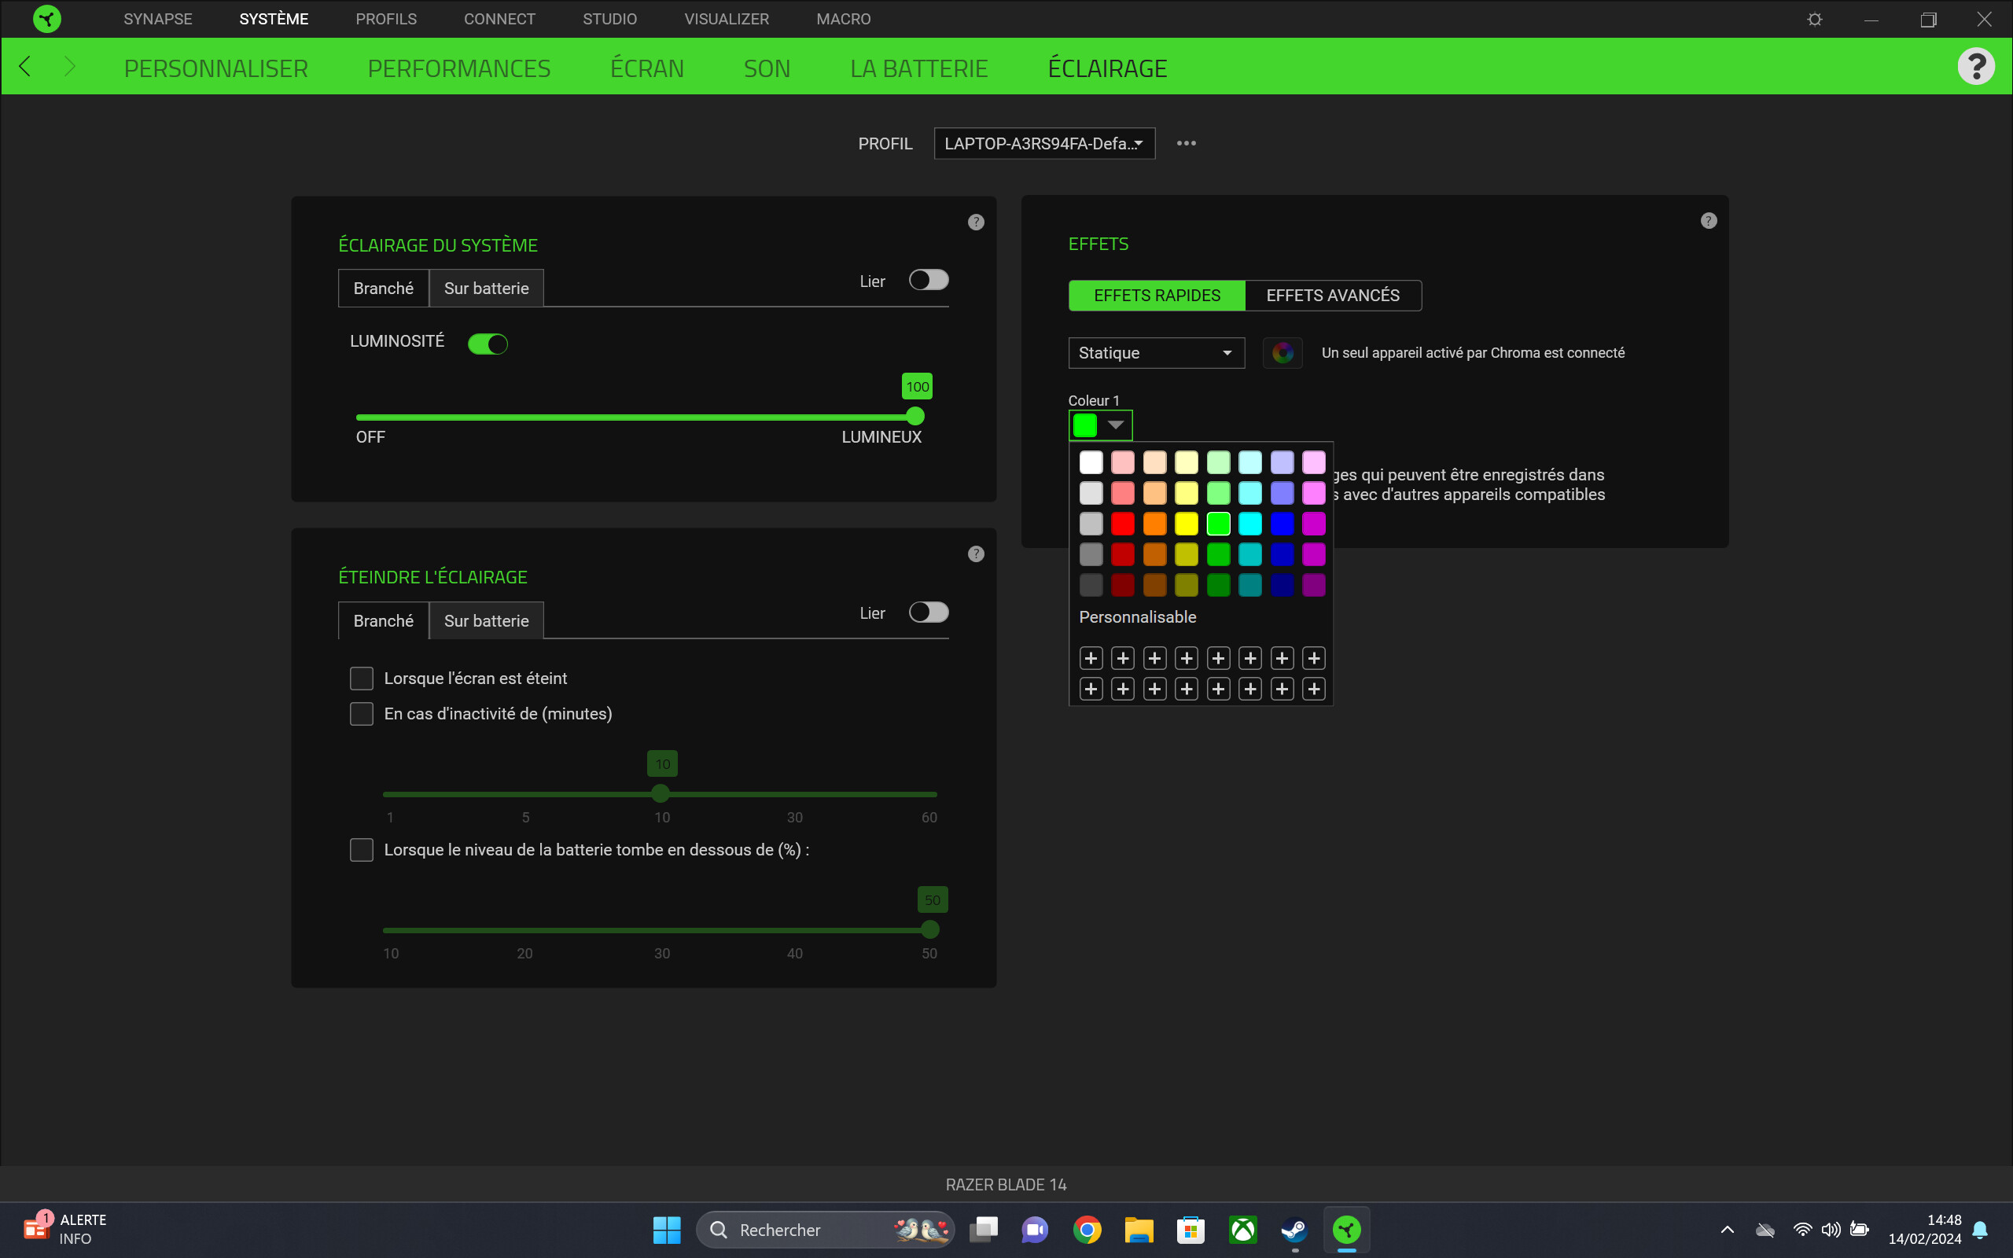The width and height of the screenshot is (2013, 1258).
Task: Toggle Lier for Éclairage du système
Action: coord(929,280)
